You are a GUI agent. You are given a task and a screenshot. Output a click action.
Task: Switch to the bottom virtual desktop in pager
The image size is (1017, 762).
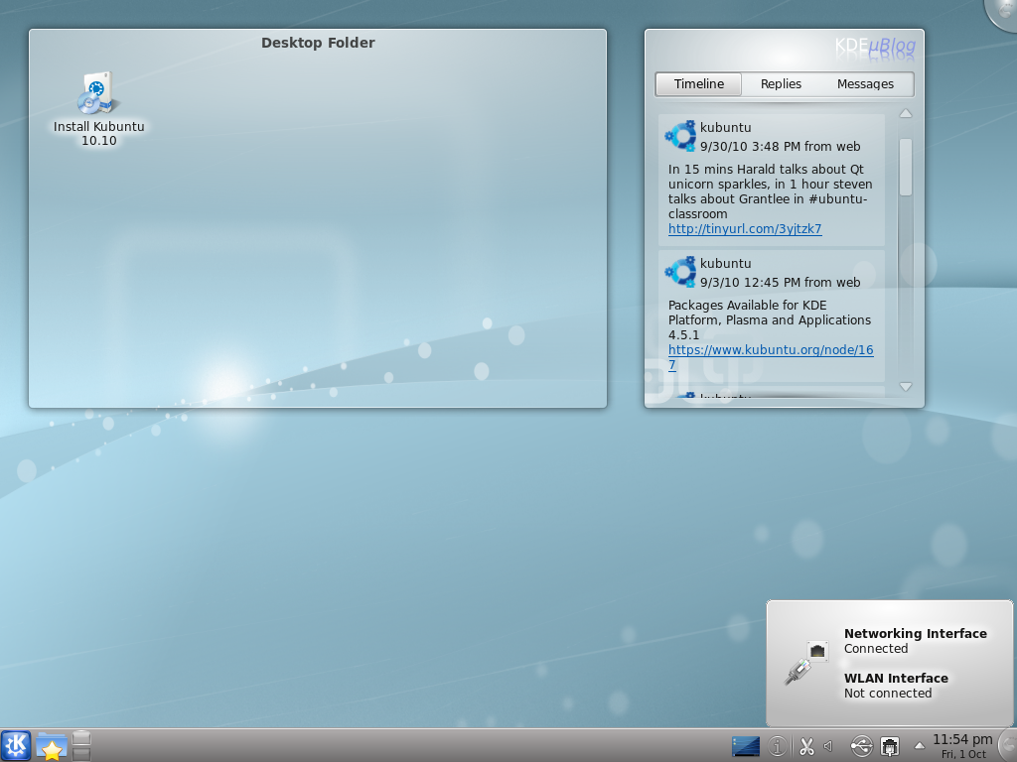pos(81,754)
